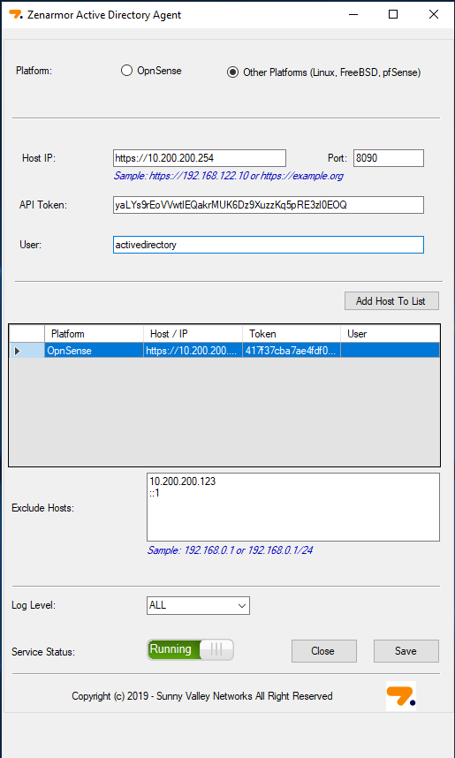Screen dimensions: 455x758
Task: Toggle the Running service status switch
Action: pos(191,649)
